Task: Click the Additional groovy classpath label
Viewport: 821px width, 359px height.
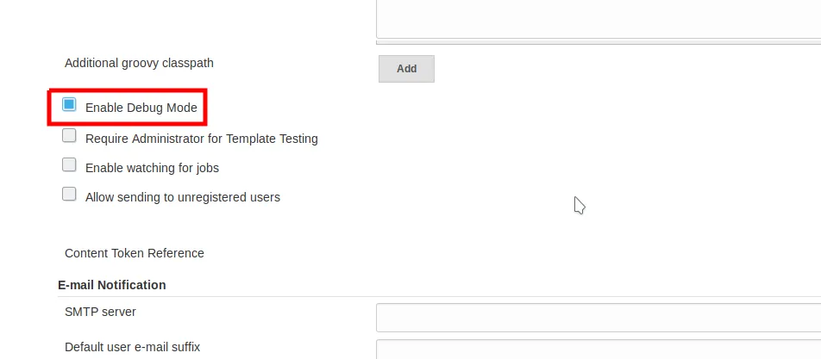Action: (x=139, y=63)
